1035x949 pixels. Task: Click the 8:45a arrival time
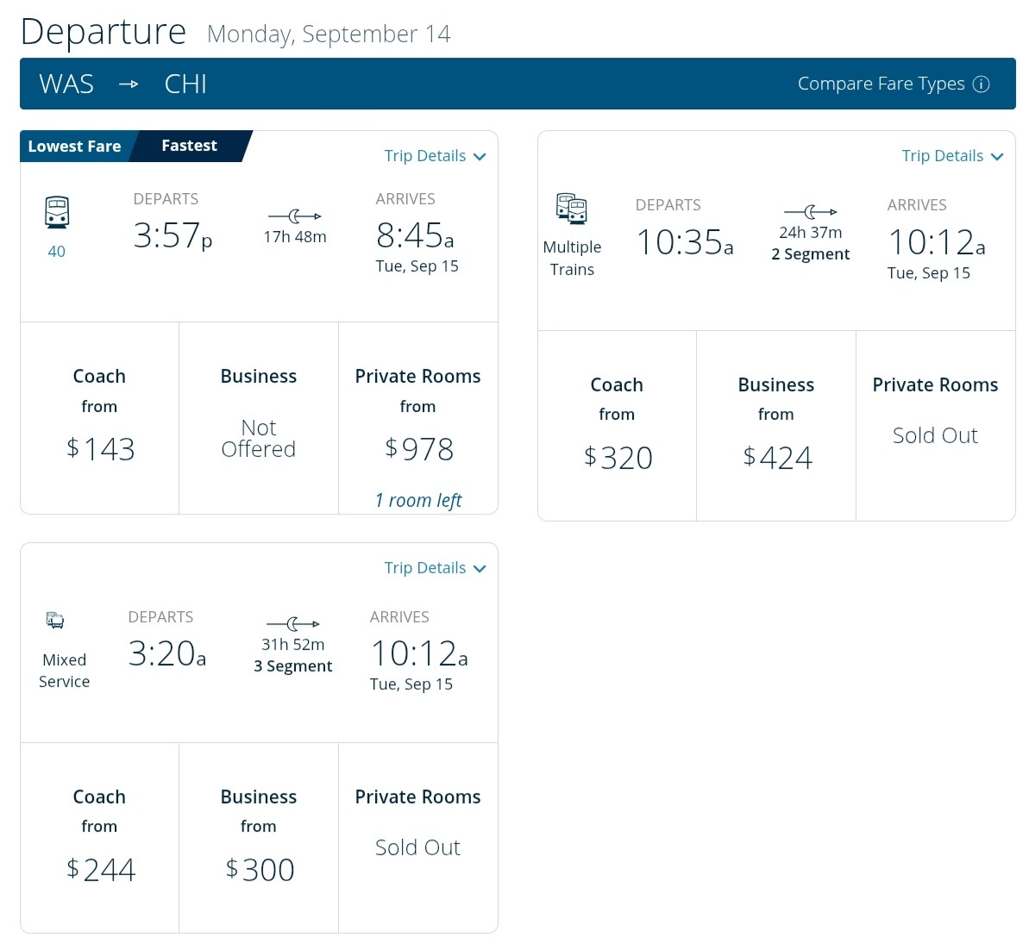415,235
